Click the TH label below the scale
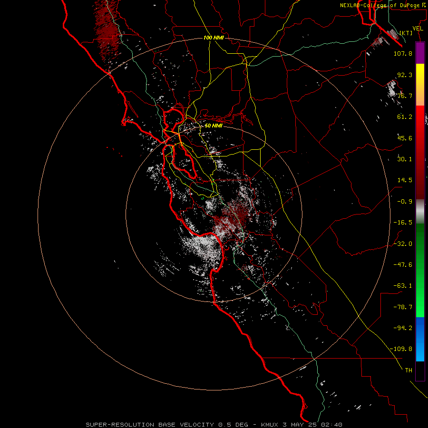This screenshot has width=428, height=428. [x=409, y=370]
